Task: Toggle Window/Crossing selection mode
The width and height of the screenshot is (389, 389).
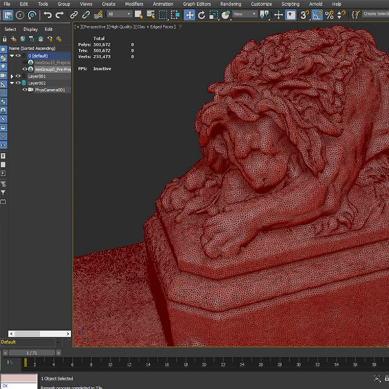Action: (x=176, y=15)
